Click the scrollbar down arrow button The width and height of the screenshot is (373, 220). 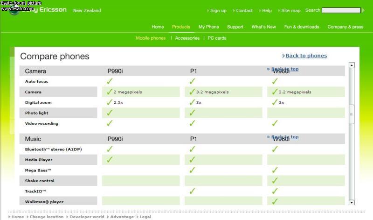[x=352, y=202]
